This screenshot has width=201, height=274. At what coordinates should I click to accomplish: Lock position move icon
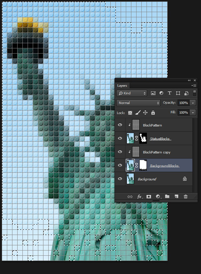[145, 113]
